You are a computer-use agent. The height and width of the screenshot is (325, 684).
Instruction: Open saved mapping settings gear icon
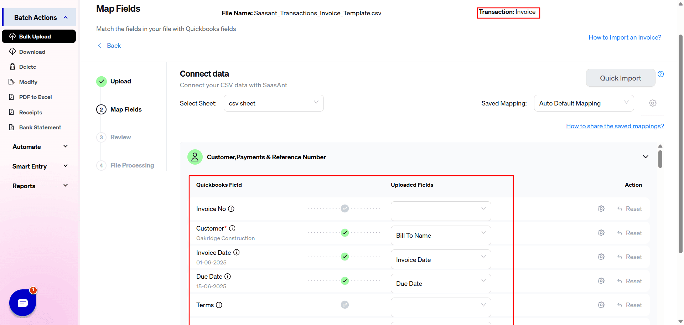coord(652,103)
